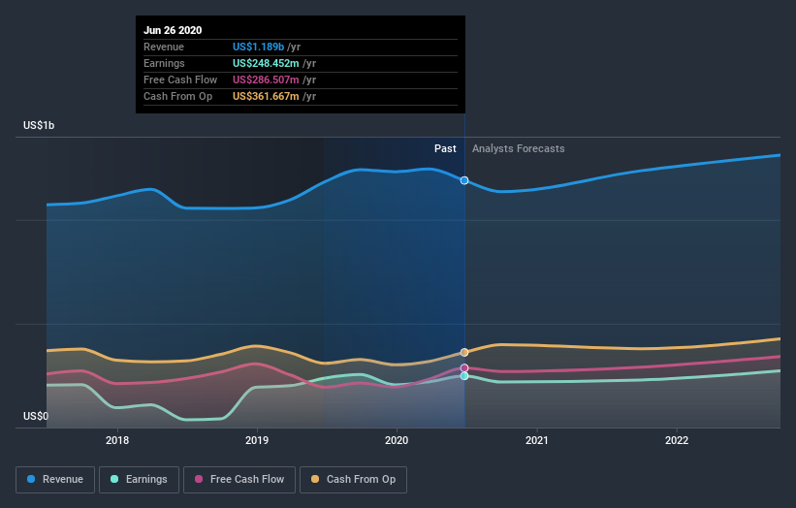Image resolution: width=796 pixels, height=508 pixels.
Task: Click the 2021 axis label
Action: [536, 440]
